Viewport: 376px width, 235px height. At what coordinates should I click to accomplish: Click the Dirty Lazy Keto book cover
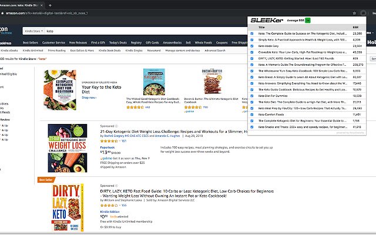68,207
